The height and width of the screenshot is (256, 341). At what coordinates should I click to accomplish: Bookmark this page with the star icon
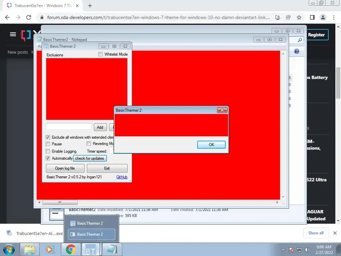tap(299, 17)
